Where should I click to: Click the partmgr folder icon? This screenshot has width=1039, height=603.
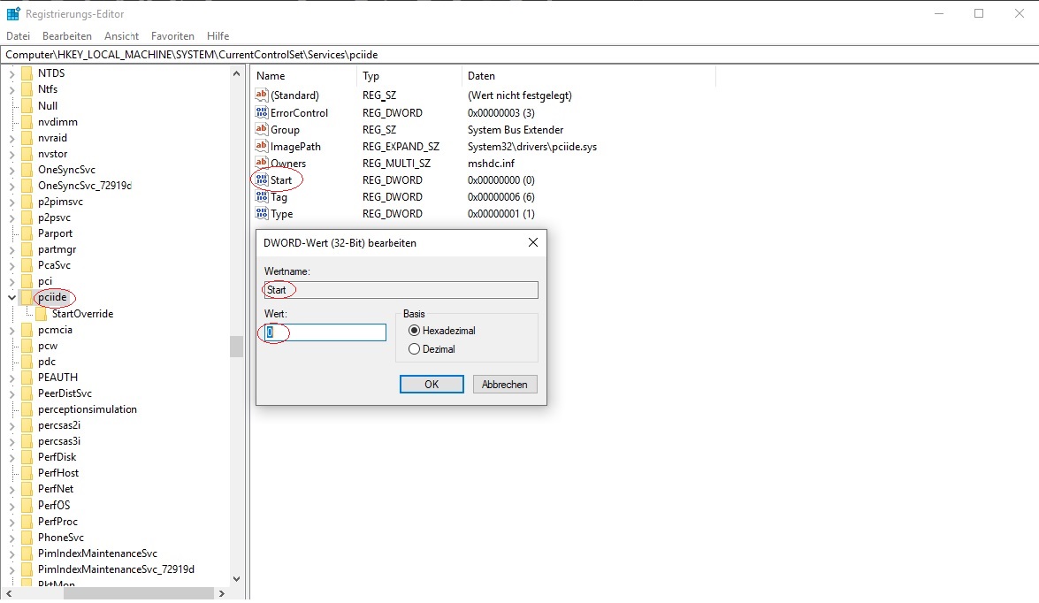tap(27, 249)
